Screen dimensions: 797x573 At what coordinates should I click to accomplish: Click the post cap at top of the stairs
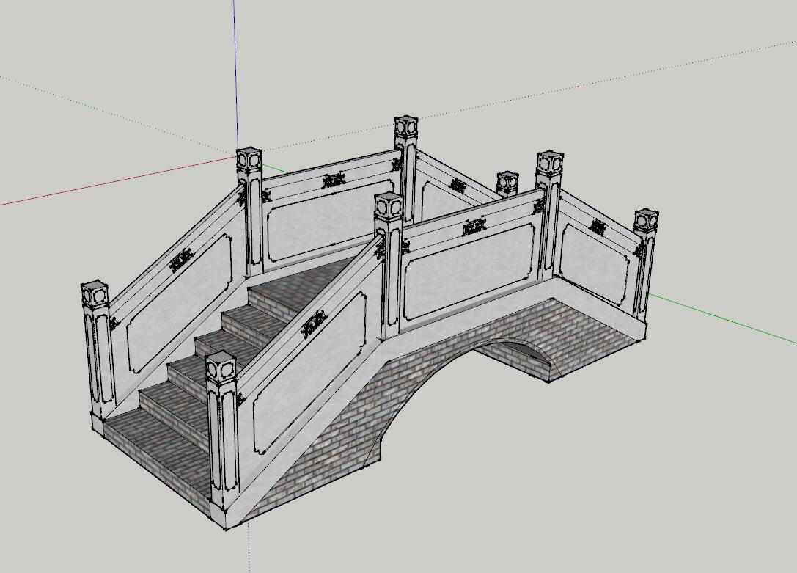pyautogui.click(x=389, y=206)
